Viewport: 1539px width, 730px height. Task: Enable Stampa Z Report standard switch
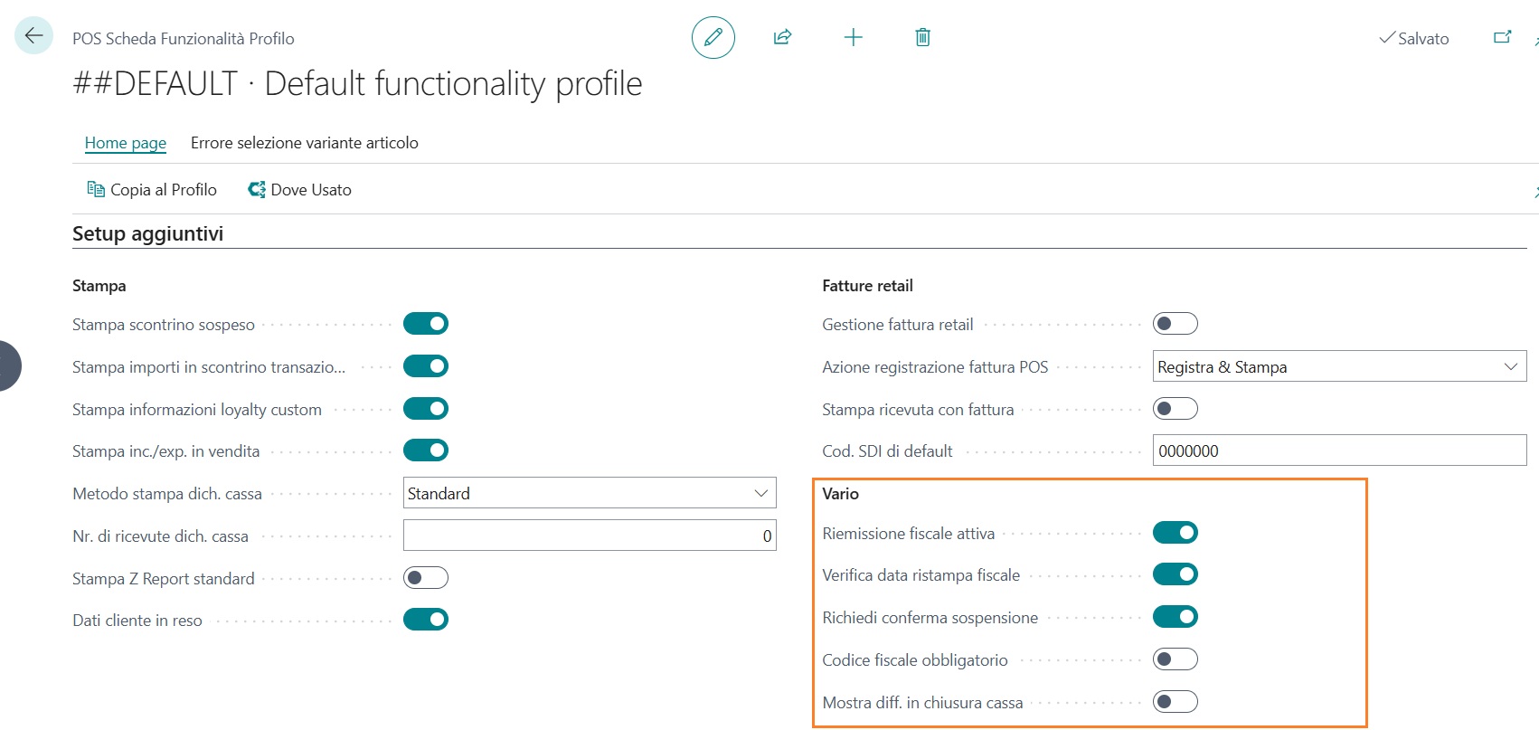[426, 578]
